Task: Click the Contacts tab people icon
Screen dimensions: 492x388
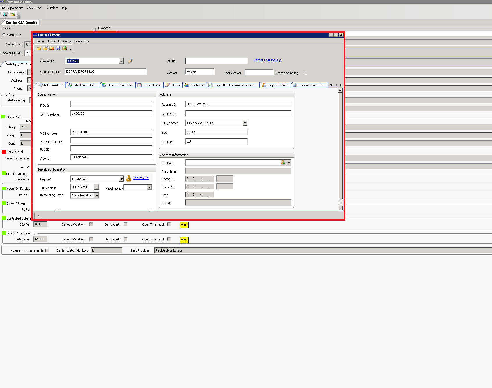Action: [187, 85]
